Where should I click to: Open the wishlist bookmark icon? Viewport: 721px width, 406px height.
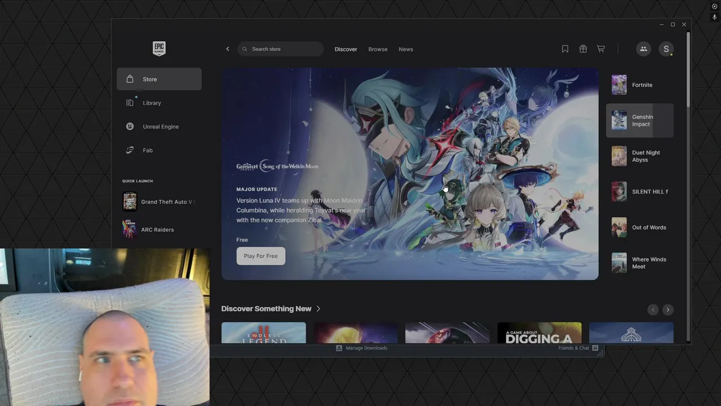click(x=565, y=49)
